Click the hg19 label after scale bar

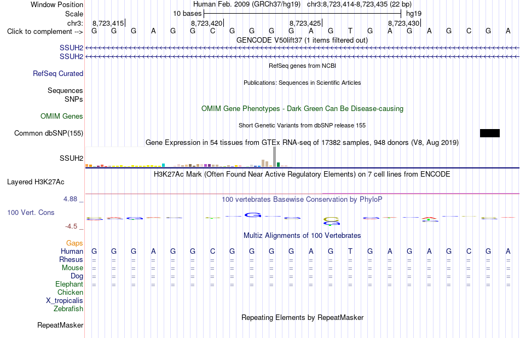click(x=414, y=14)
